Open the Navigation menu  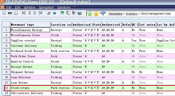[46, 8]
